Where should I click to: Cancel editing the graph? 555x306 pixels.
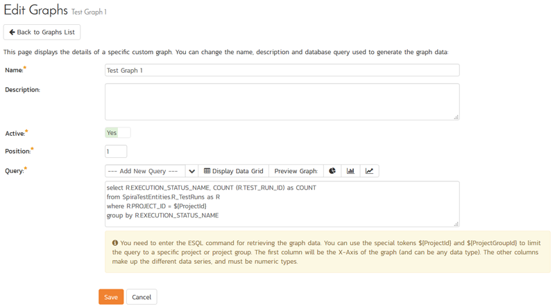point(142,297)
